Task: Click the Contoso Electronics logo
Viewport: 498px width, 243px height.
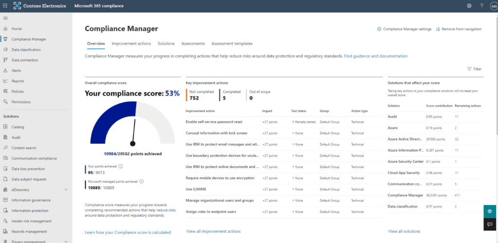Action: pos(18,6)
